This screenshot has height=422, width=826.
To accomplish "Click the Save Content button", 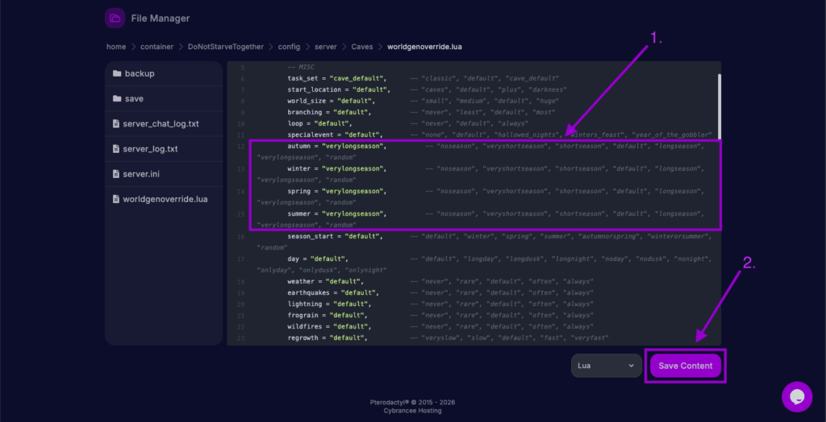I will click(685, 366).
